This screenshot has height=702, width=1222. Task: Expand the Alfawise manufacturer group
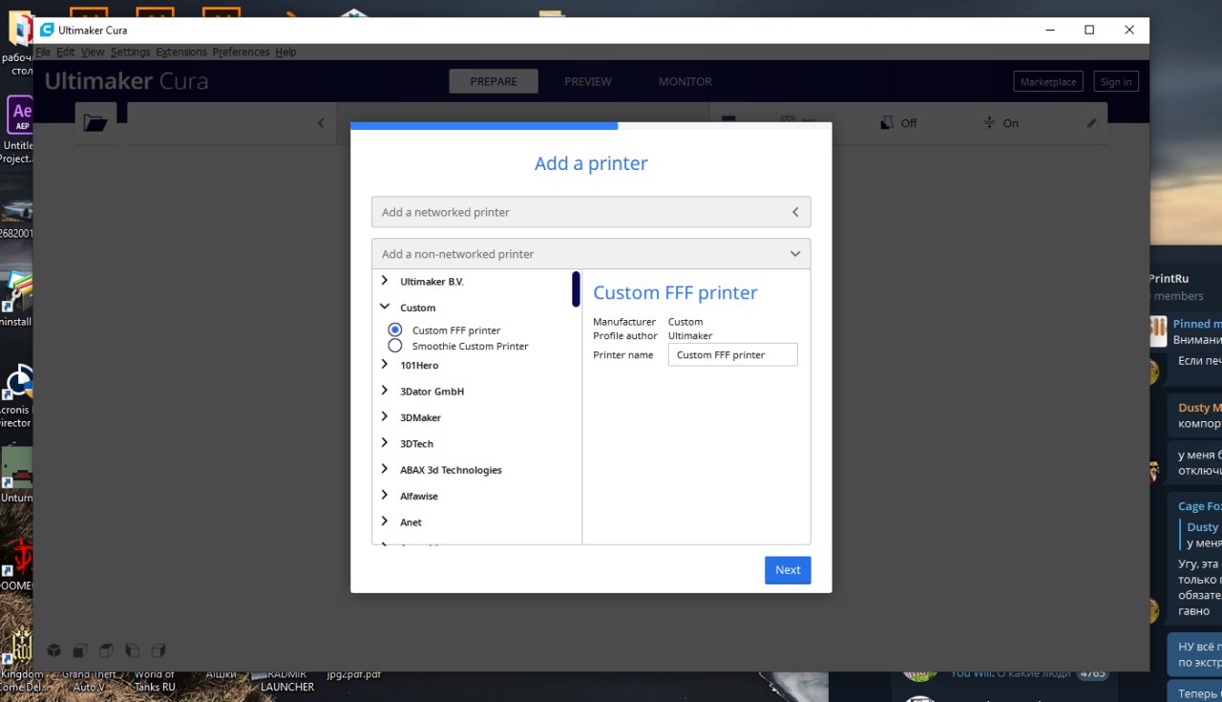click(385, 496)
